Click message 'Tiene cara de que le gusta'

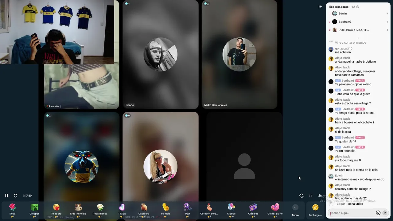pos(352,94)
